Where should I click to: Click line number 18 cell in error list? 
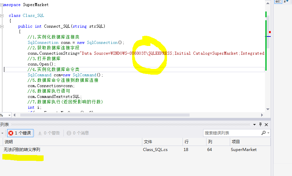[x=186, y=150]
